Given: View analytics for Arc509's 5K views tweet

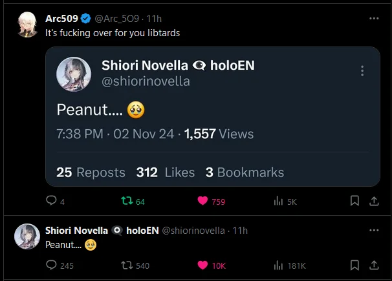Looking at the screenshot, I should 279,201.
